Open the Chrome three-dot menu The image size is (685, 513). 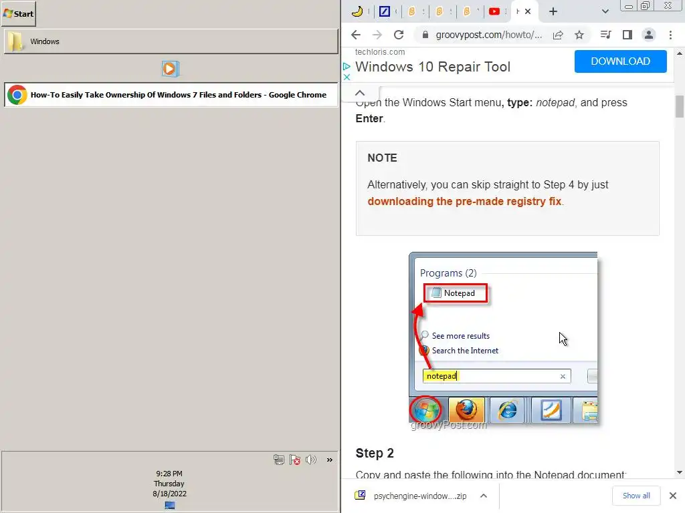[x=670, y=35]
